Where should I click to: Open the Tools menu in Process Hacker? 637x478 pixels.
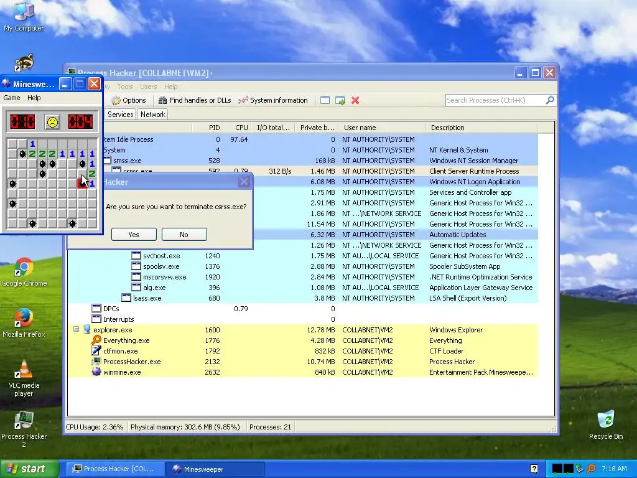(x=124, y=87)
